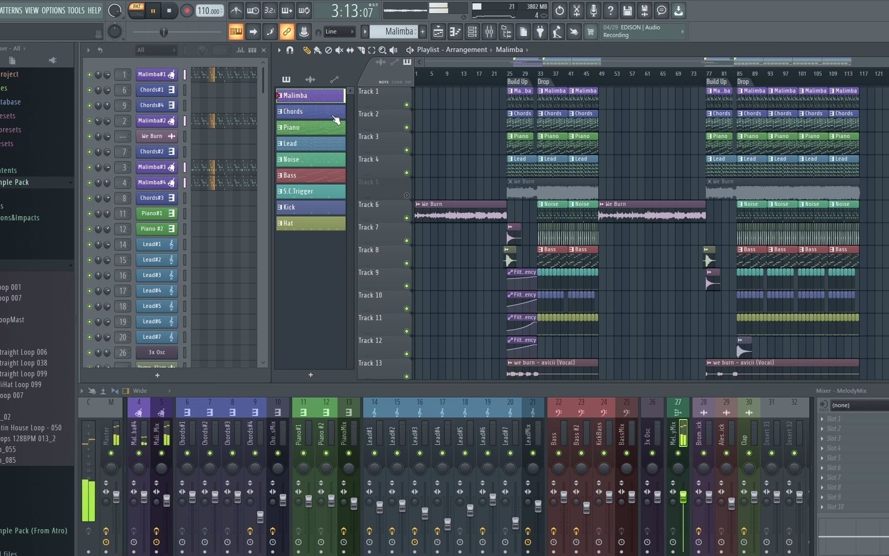889x556 pixels.
Task: Toggle loop recording icon
Action: tap(304, 10)
